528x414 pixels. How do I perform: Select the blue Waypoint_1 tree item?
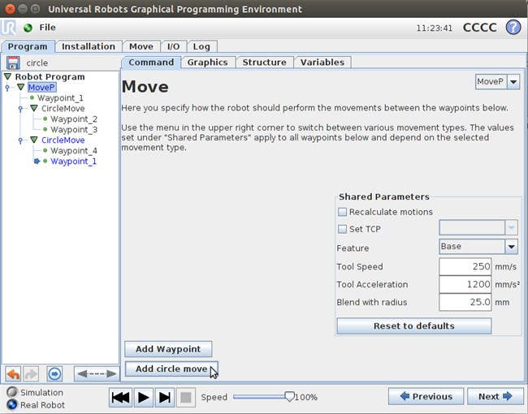(73, 162)
